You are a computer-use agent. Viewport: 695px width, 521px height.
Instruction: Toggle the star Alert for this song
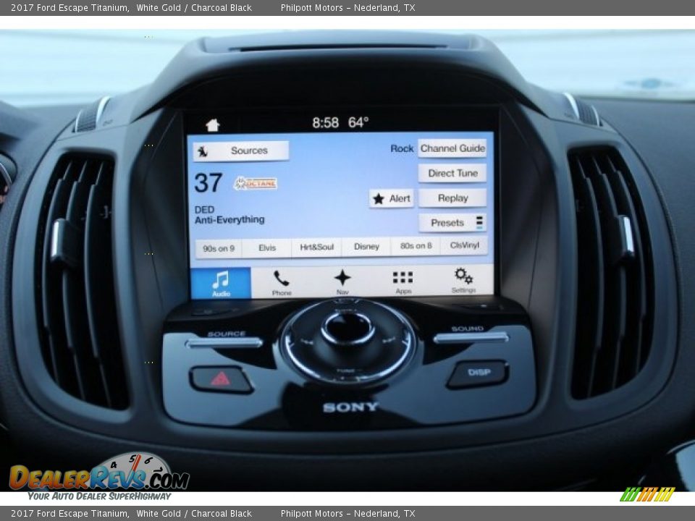pyautogui.click(x=392, y=198)
